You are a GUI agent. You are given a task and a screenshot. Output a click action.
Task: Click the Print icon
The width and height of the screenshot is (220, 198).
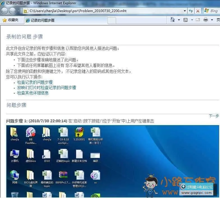pos(206,20)
